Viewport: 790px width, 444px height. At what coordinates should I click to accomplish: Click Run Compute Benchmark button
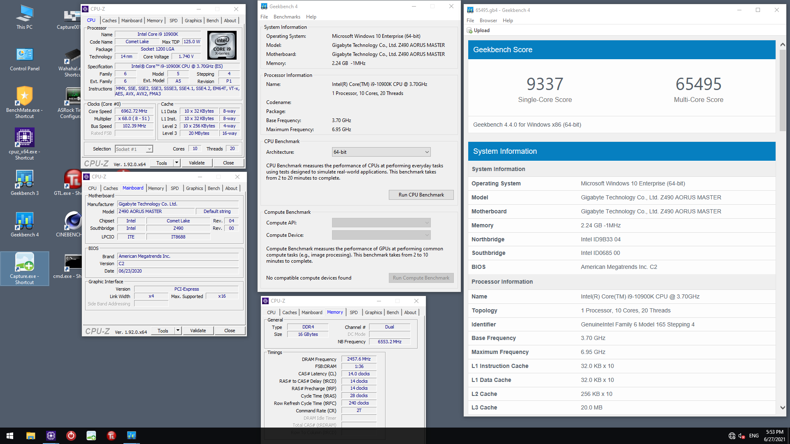tap(421, 278)
